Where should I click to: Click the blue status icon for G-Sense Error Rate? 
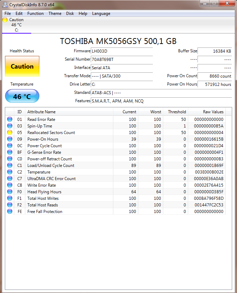coord(10,152)
